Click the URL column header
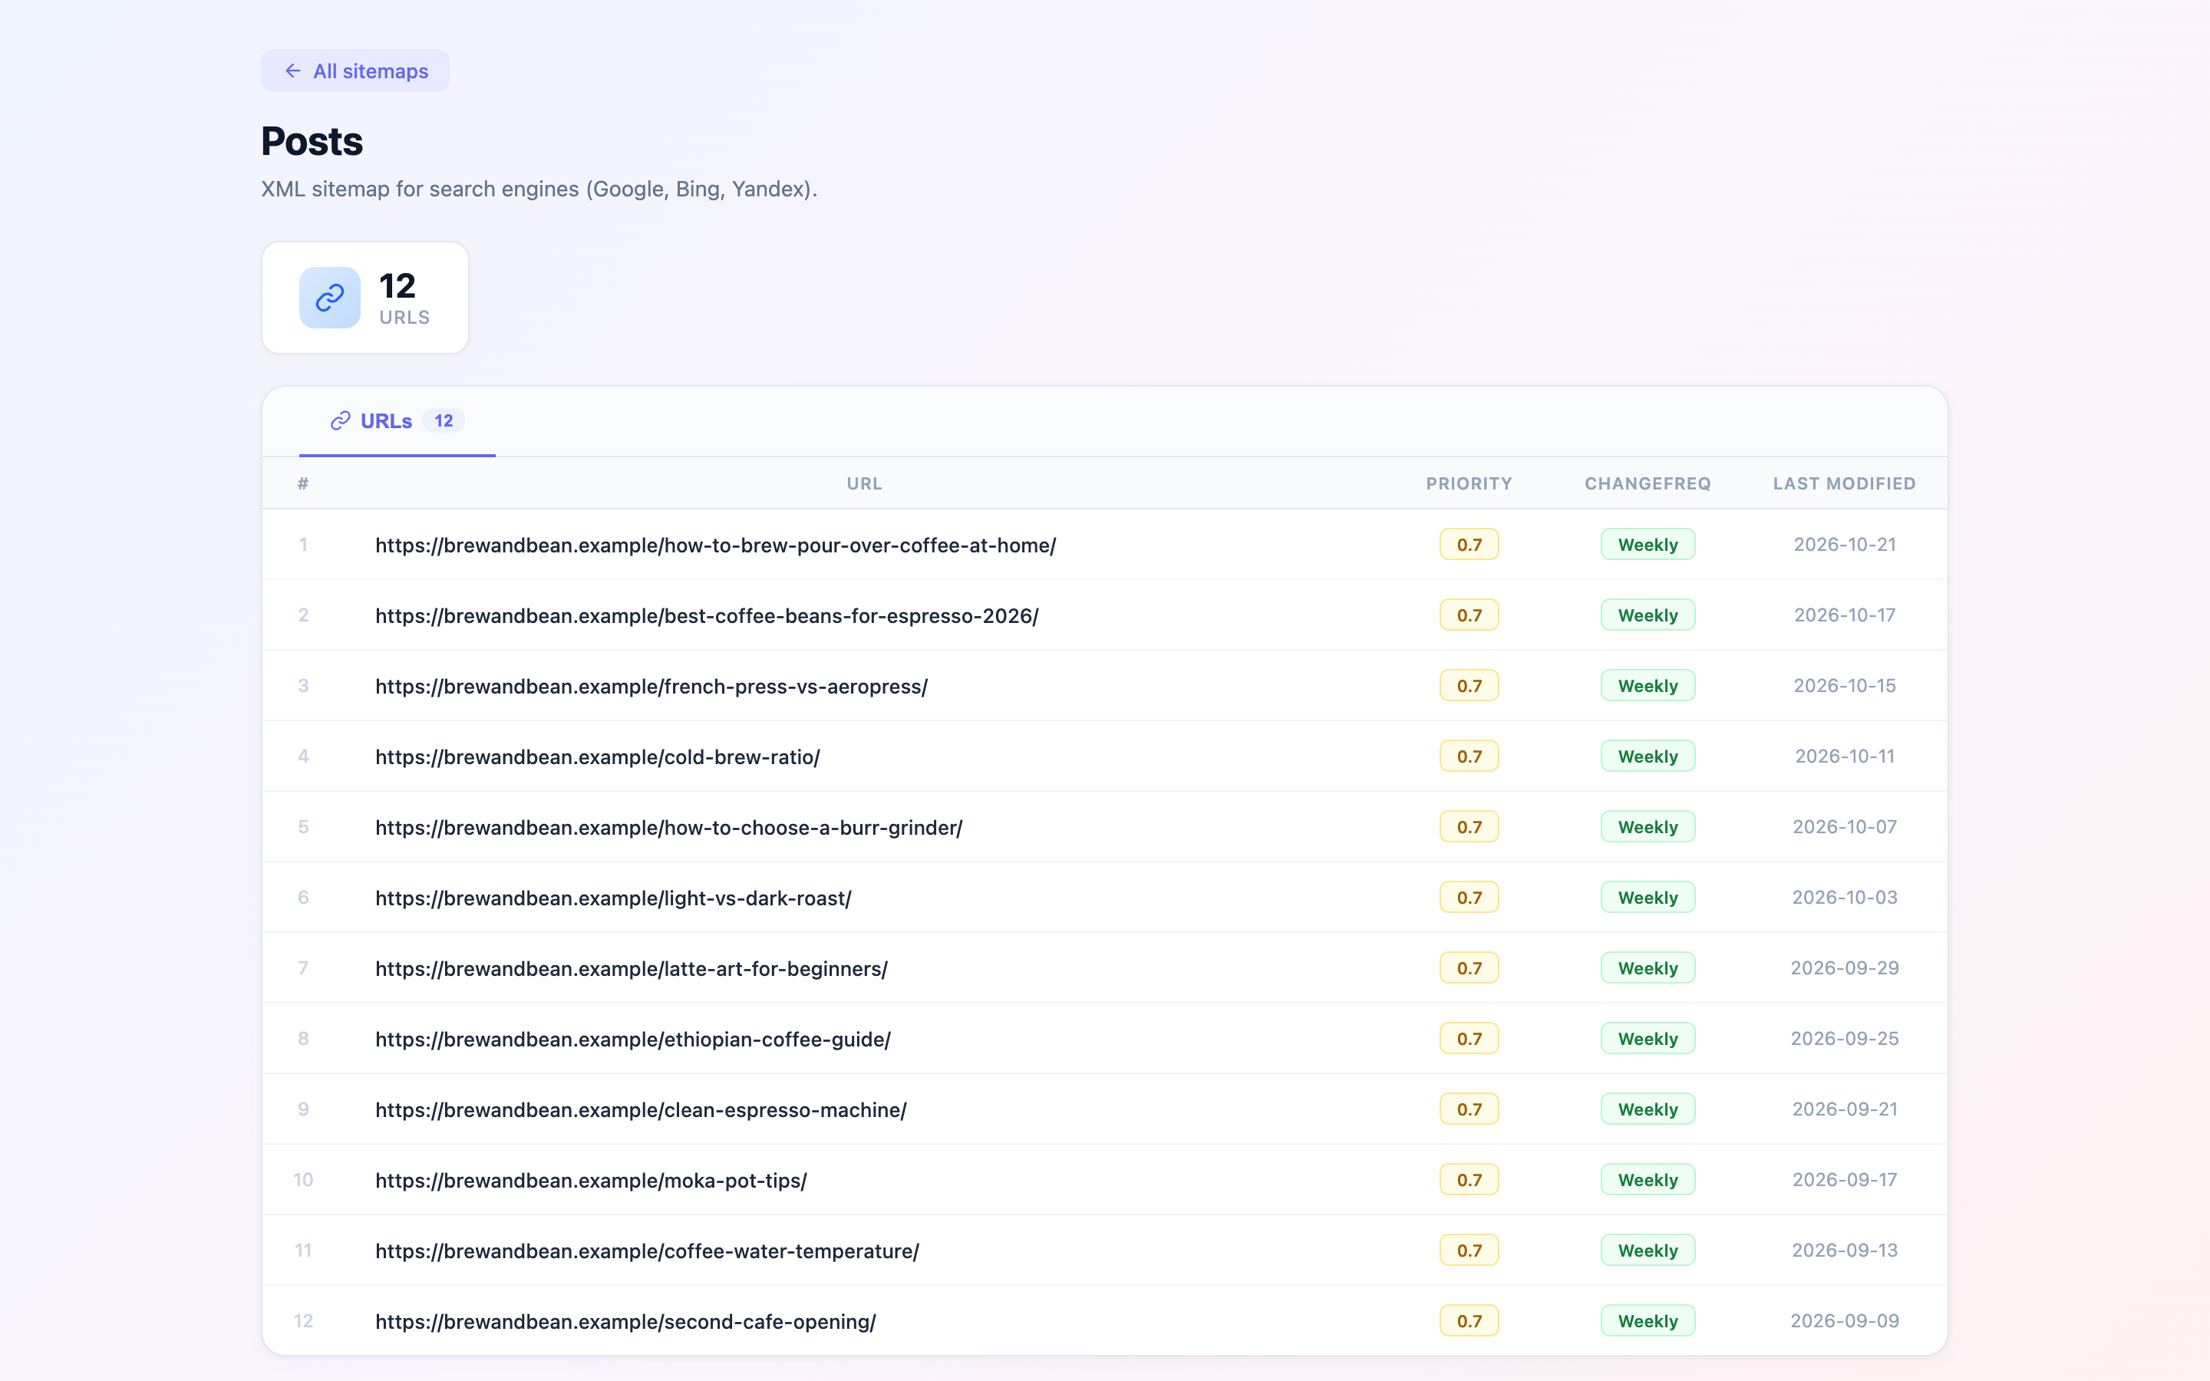The height and width of the screenshot is (1381, 2210). point(864,484)
